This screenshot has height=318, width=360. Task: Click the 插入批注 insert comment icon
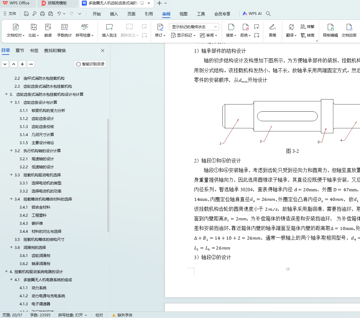109,27
